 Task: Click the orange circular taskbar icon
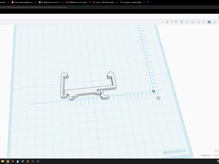pyautogui.click(x=28, y=161)
